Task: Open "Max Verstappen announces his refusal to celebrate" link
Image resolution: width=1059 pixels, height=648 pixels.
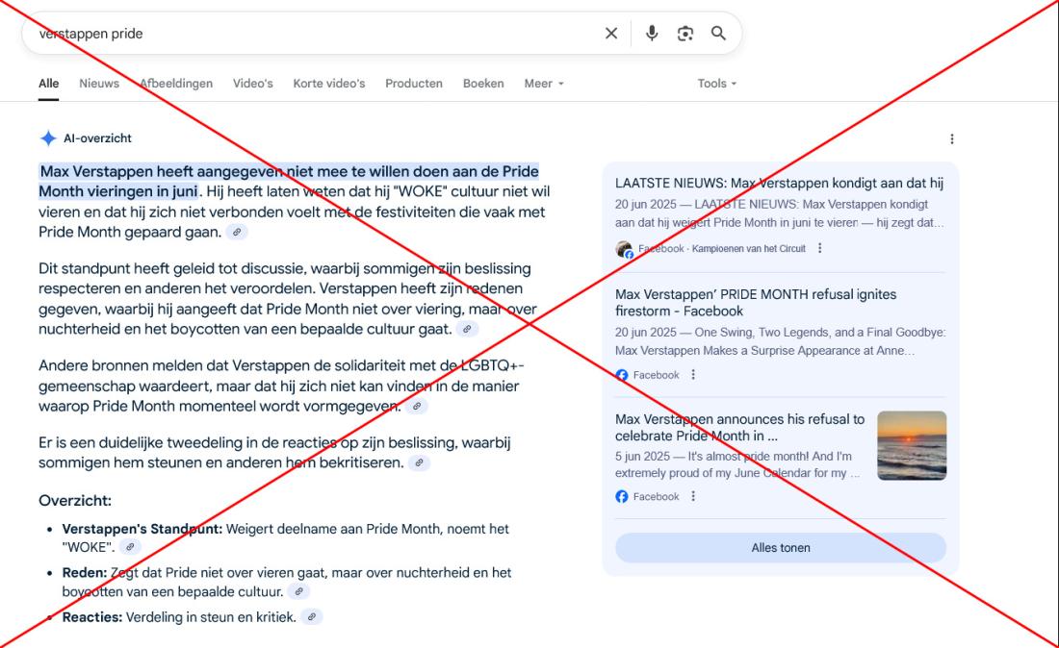Action: pos(739,428)
